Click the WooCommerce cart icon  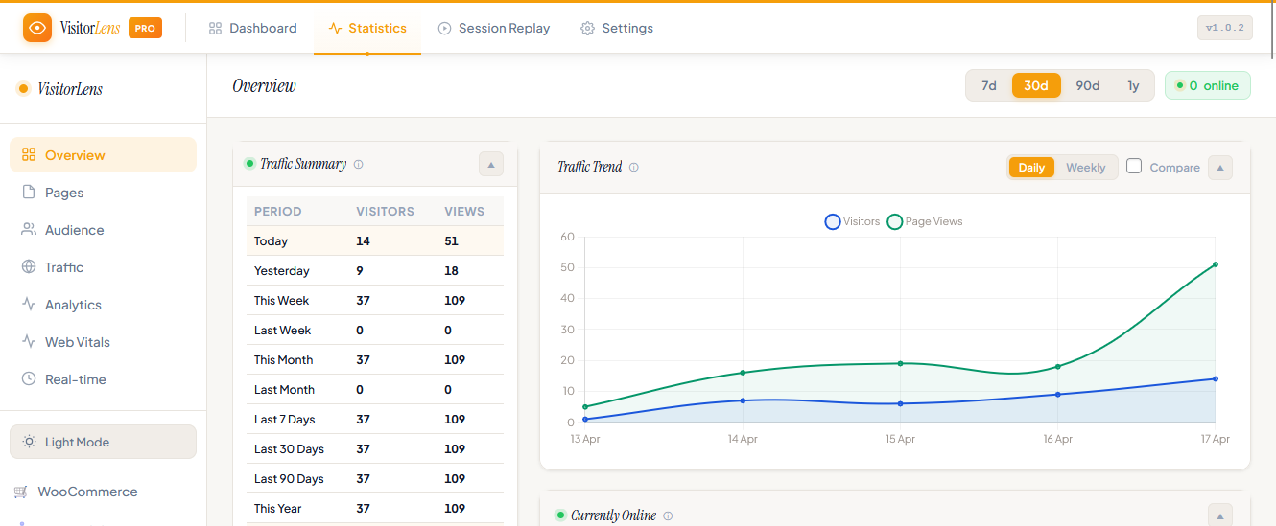click(x=20, y=492)
